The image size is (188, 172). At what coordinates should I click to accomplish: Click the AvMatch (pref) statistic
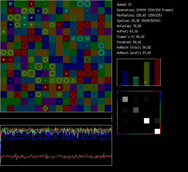134,53
